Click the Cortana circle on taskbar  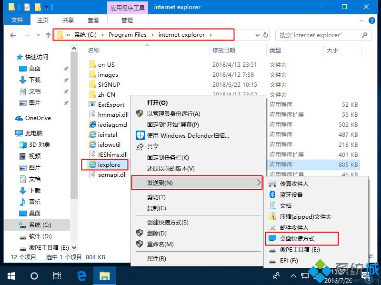[x=34, y=276]
